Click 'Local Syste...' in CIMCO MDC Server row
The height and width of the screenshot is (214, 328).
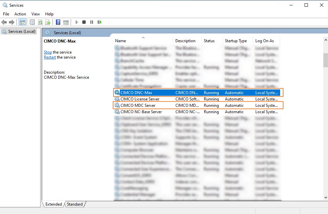click(266, 105)
